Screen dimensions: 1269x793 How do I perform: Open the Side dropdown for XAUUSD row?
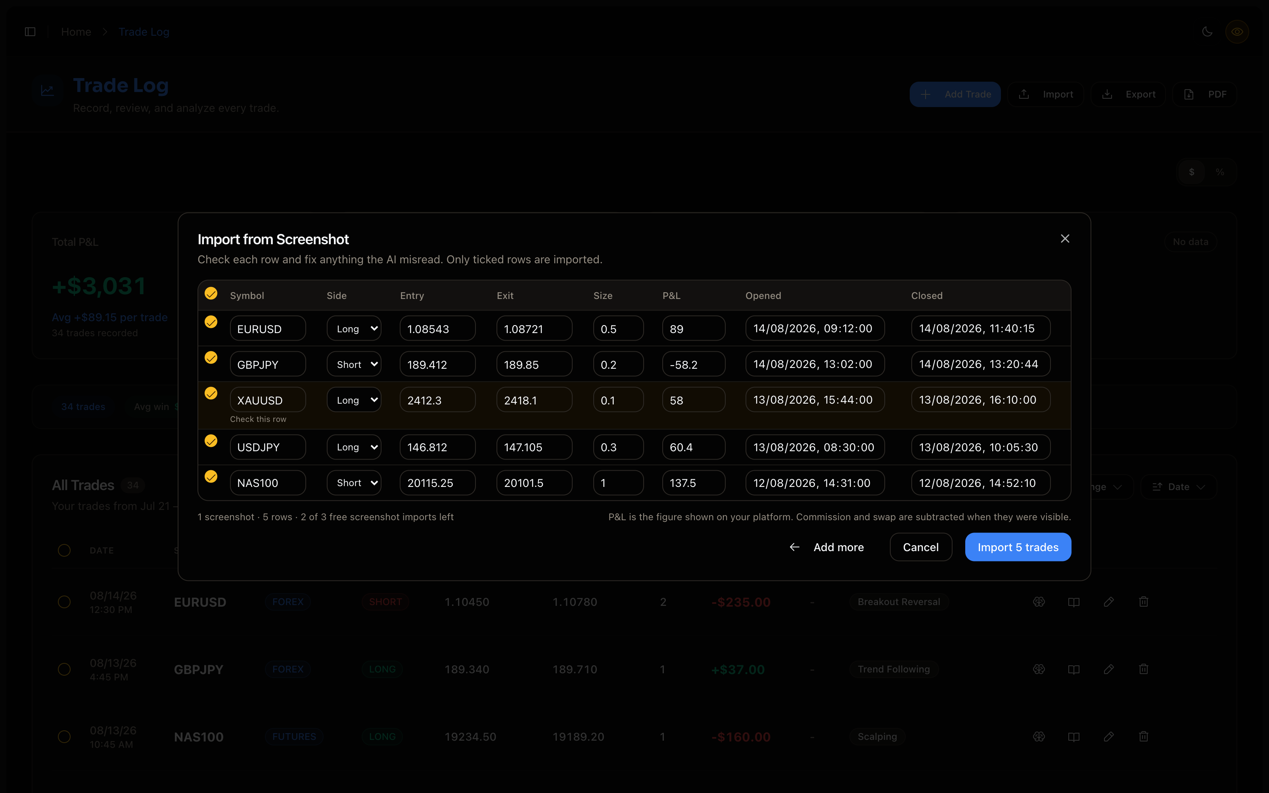click(x=354, y=400)
